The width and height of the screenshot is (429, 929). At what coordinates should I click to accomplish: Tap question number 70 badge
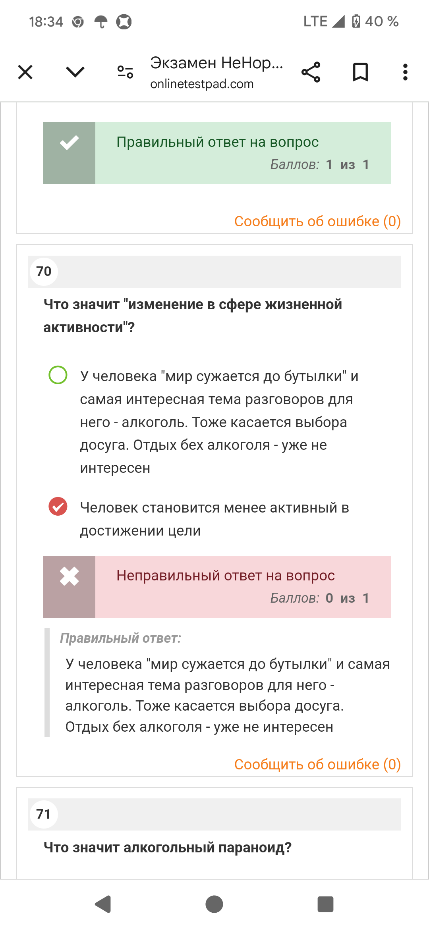point(44,272)
